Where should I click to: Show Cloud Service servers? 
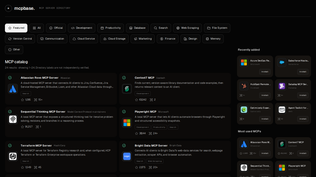click(x=84, y=39)
